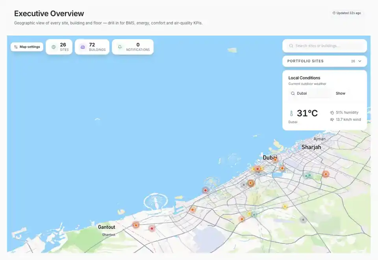The width and height of the screenshot is (378, 260).
Task: Select the gray marker farthest southeast
Action: (x=303, y=220)
